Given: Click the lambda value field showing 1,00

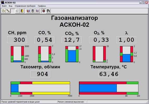Looking at the screenshot, I should [x=126, y=40].
